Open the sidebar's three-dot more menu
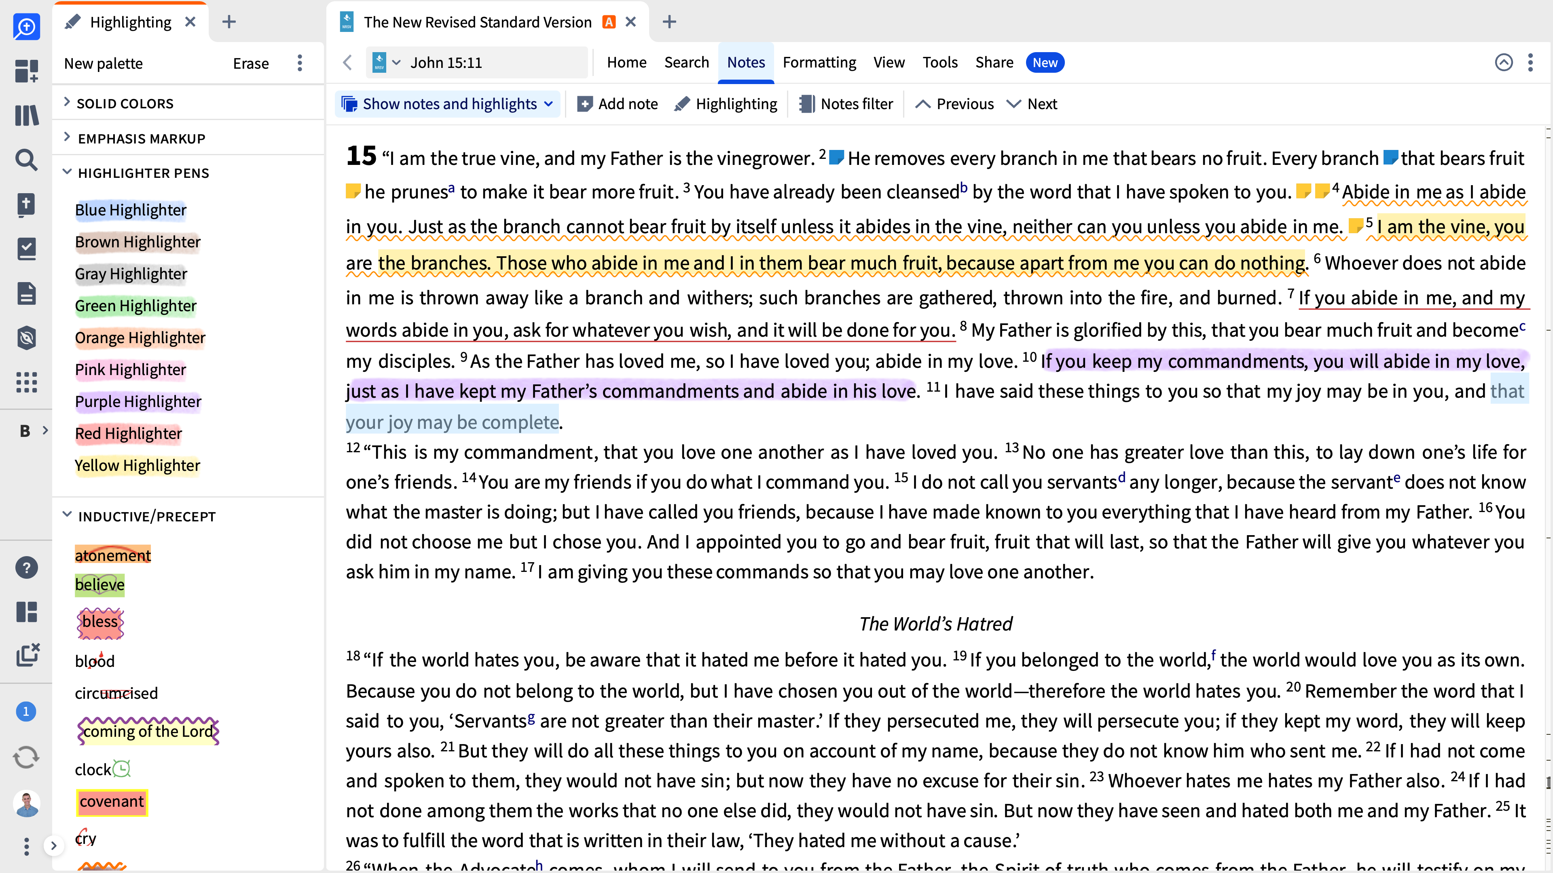Screen dimensions: 1553x873 tap(26, 846)
